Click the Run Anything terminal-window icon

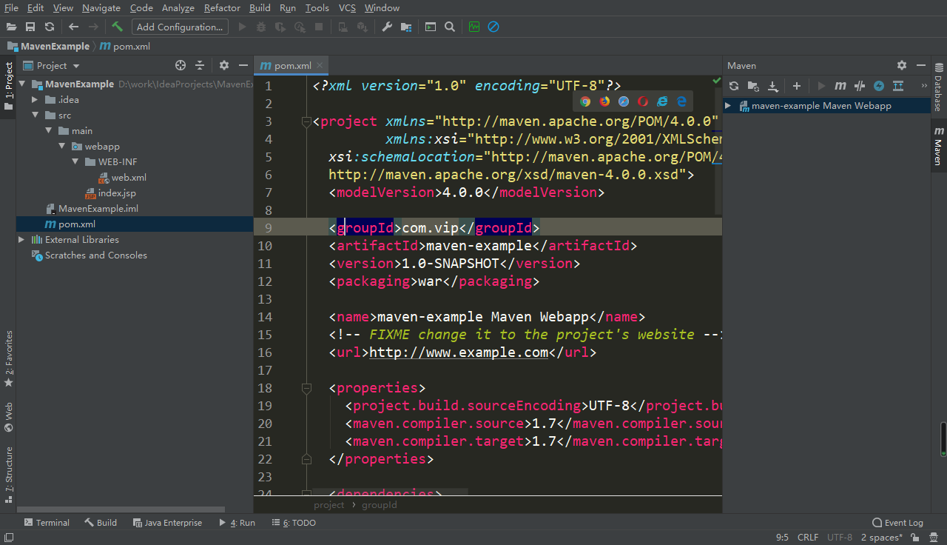click(x=431, y=27)
